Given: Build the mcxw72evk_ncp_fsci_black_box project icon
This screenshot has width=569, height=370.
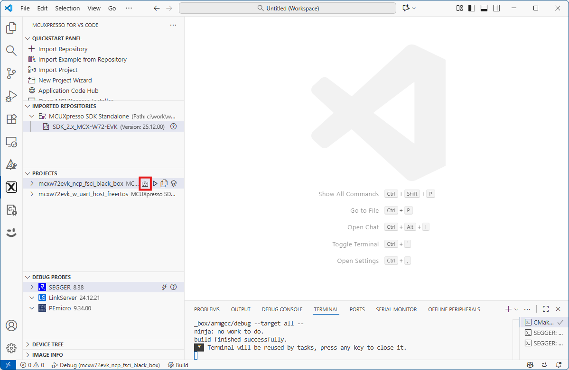Looking at the screenshot, I should (145, 183).
